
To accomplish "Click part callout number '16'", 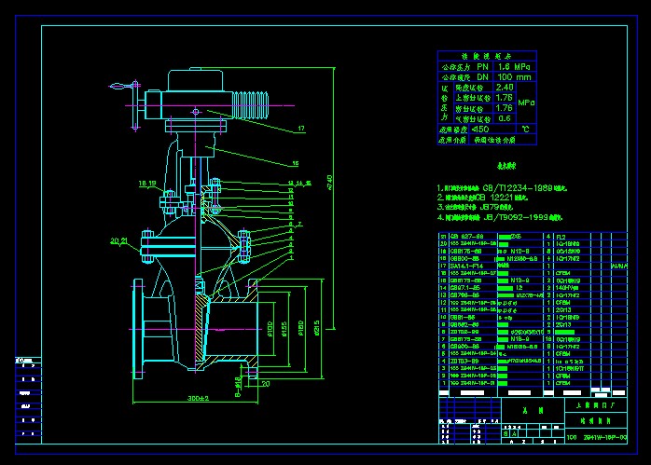I will coord(296,163).
